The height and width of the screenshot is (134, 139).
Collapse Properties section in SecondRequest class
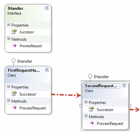86,102
